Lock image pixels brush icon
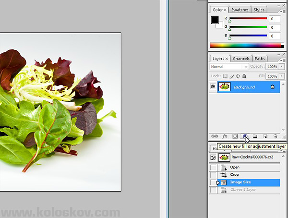 pos(232,76)
